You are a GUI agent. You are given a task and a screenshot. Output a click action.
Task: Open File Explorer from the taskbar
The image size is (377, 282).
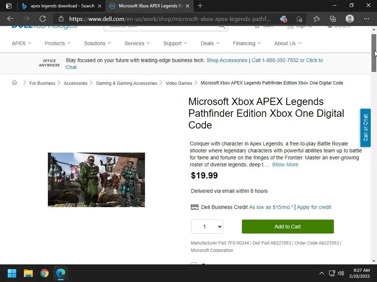coord(28,273)
